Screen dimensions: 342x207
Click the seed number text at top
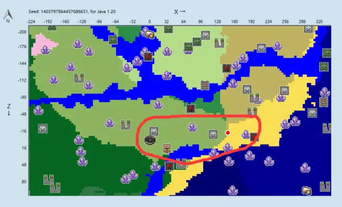[73, 10]
